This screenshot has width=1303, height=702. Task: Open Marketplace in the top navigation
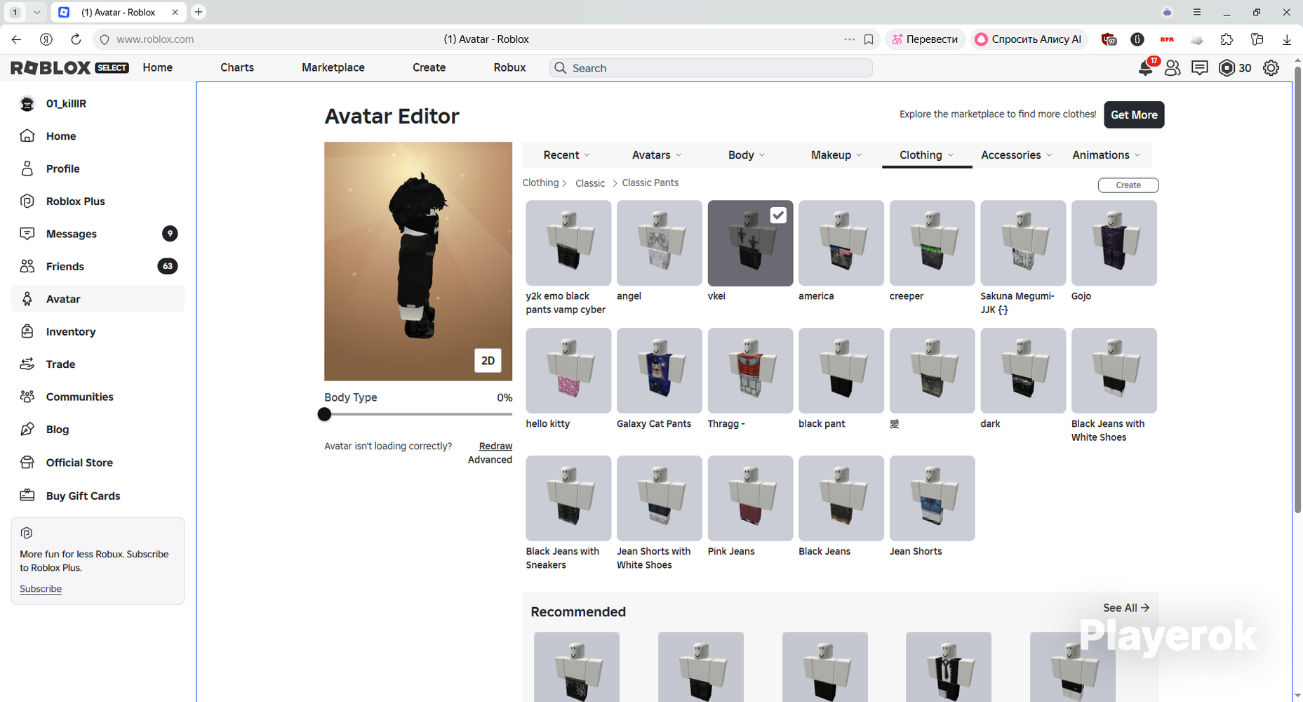click(x=333, y=67)
